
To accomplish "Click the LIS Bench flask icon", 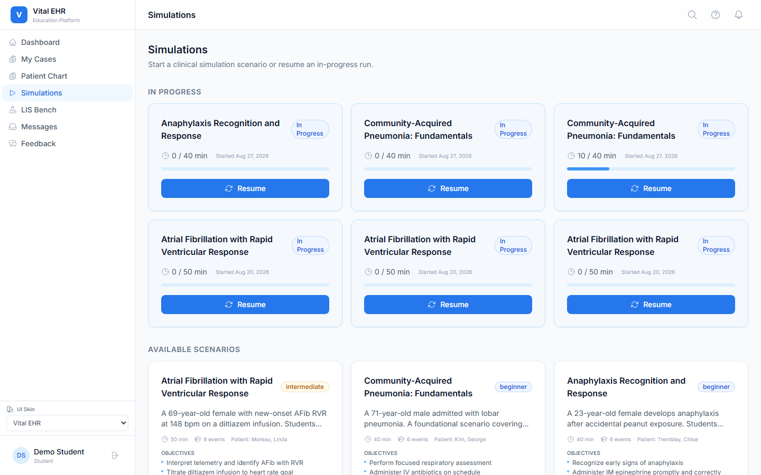I will 13,110.
